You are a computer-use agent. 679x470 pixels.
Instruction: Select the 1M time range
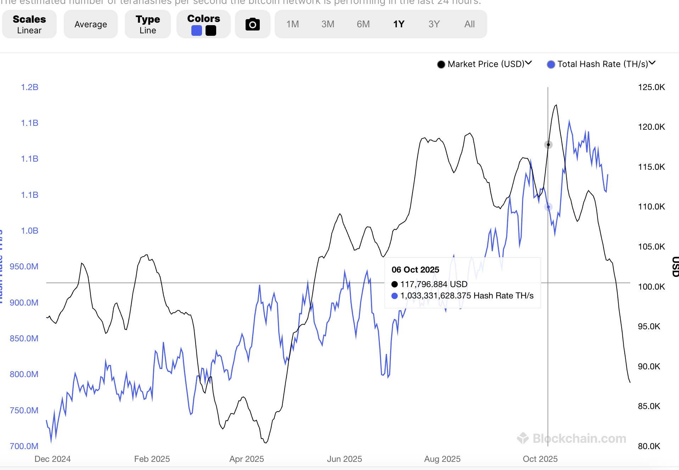coord(292,24)
